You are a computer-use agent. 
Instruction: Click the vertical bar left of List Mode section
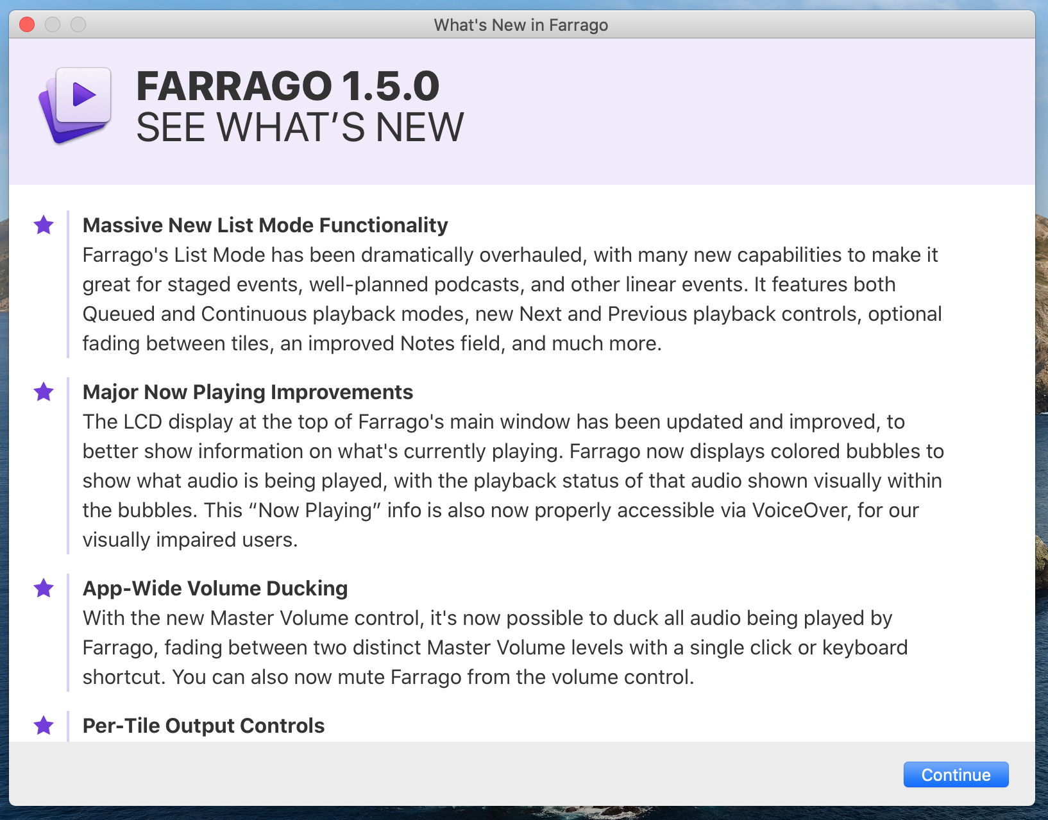67,284
